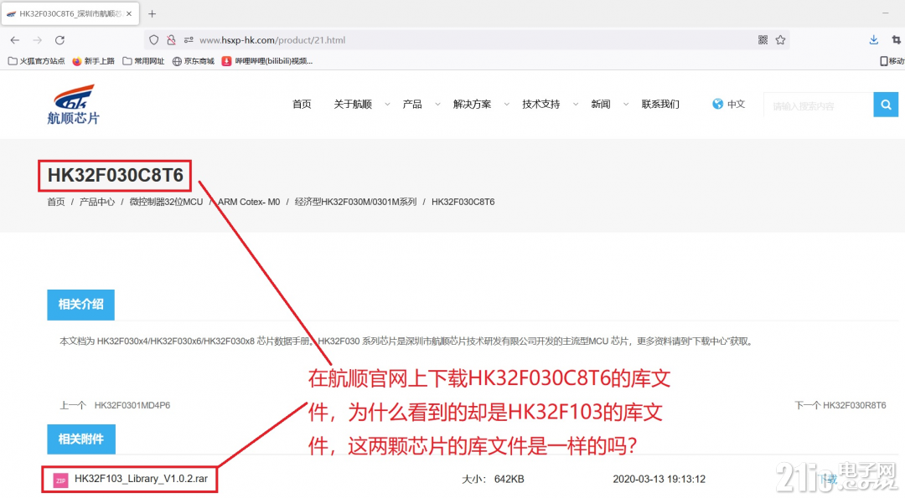The height and width of the screenshot is (498, 905).
Task: Click the HK32F030C8T6 breadcrumb entry
Action: coord(463,202)
